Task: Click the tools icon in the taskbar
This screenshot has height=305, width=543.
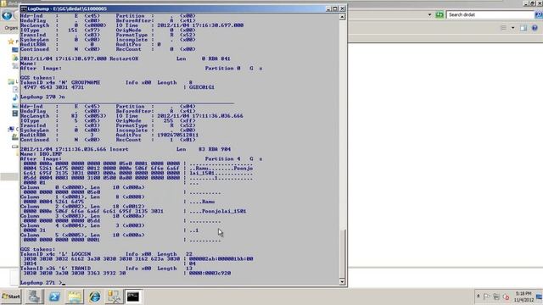Action: [x=114, y=297]
